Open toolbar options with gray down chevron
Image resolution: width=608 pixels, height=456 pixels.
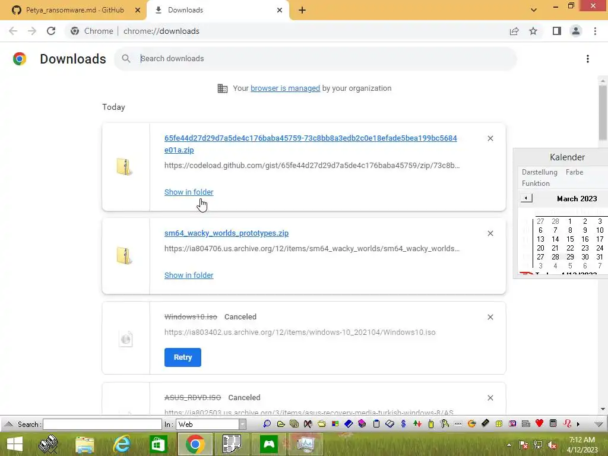pyautogui.click(x=598, y=424)
